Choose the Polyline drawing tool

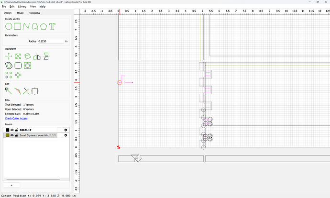click(26, 26)
